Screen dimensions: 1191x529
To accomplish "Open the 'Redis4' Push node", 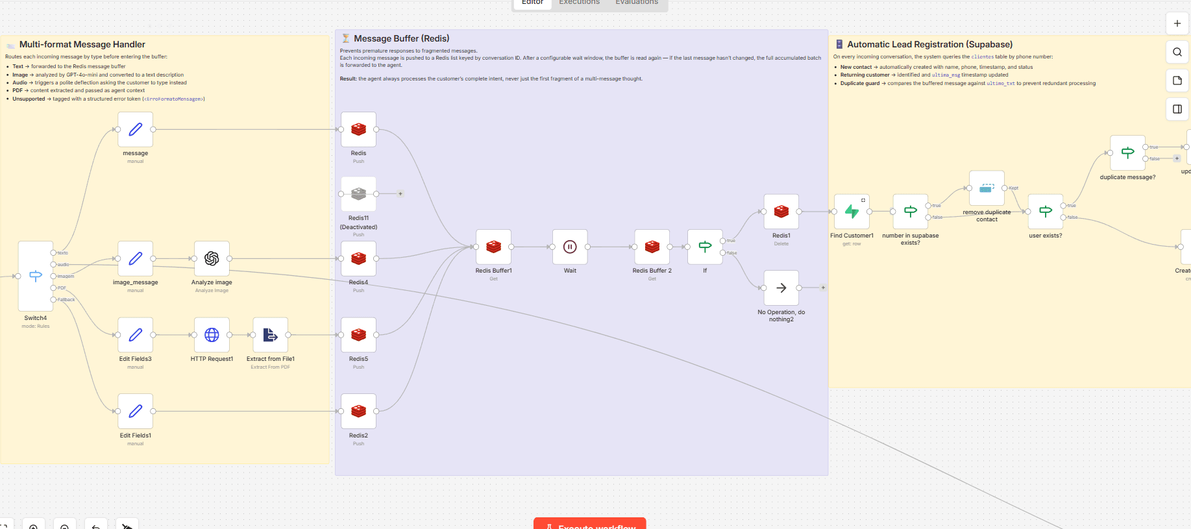I will pos(358,258).
